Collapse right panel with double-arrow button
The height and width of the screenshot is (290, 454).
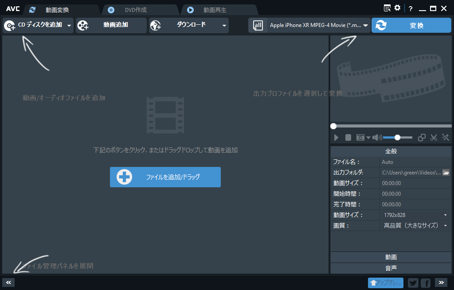click(x=441, y=282)
